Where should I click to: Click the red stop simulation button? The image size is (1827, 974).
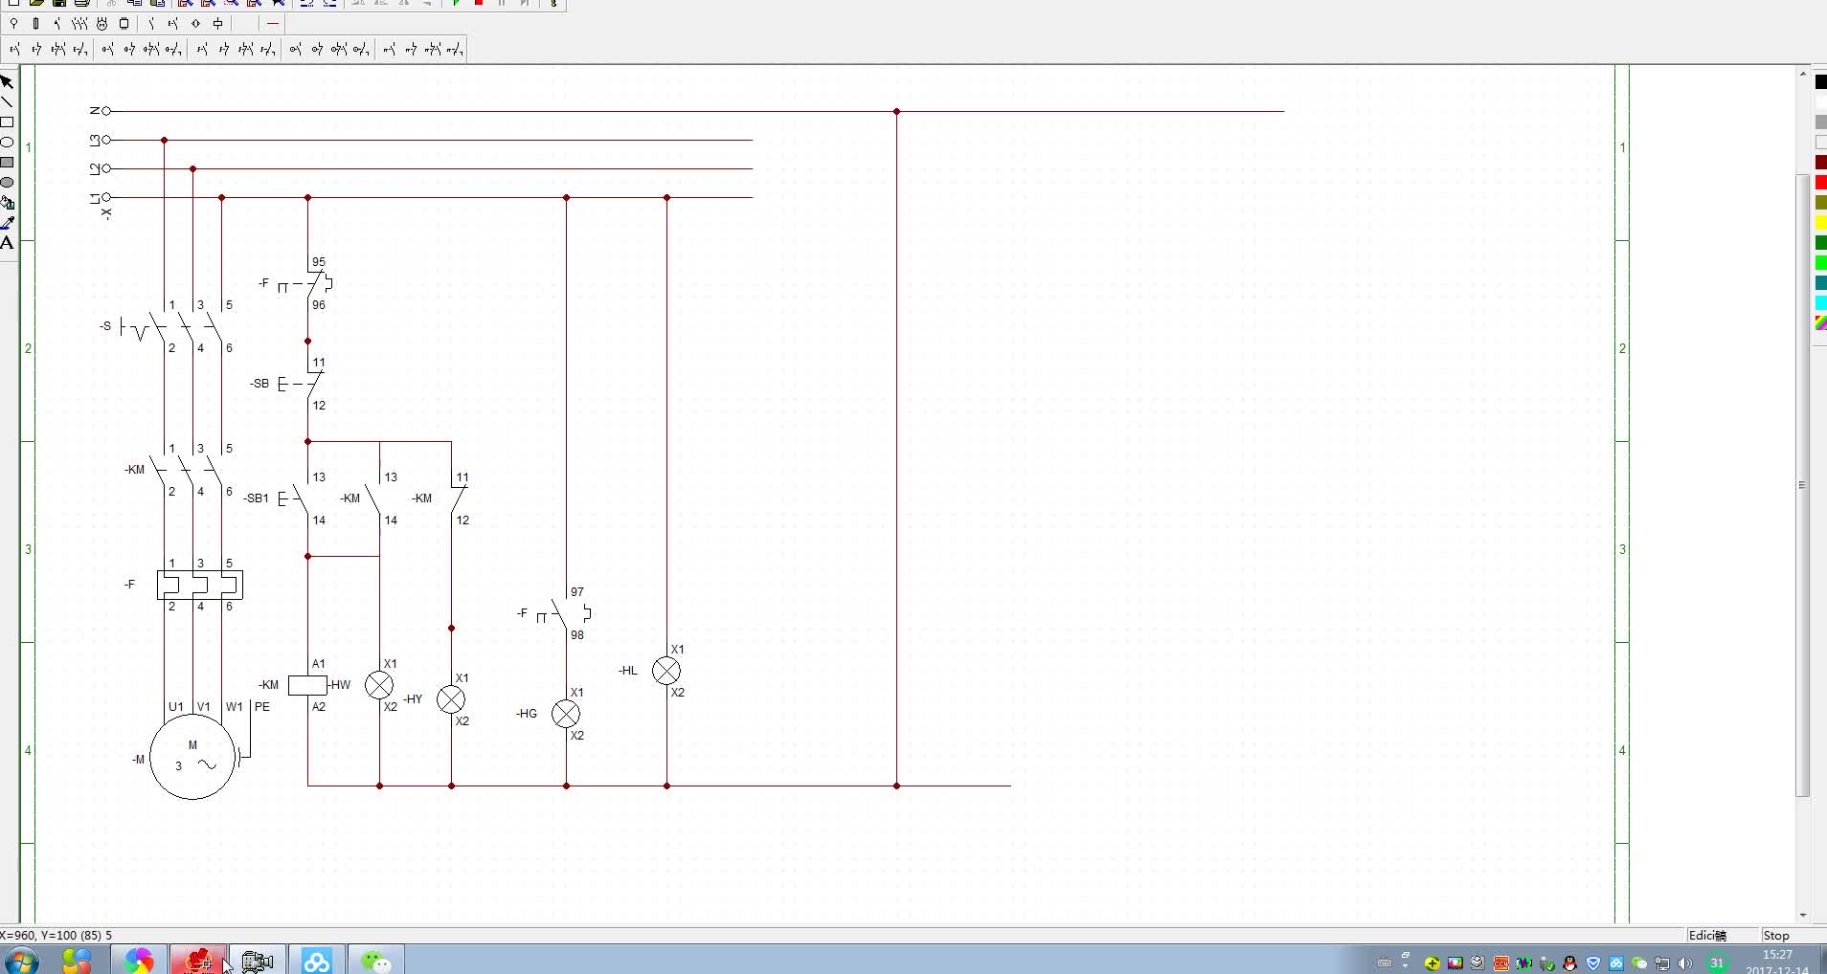tap(479, 3)
